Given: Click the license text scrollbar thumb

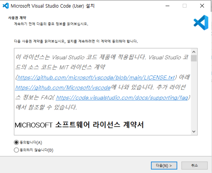Looking at the screenshot, I should (x=194, y=58).
